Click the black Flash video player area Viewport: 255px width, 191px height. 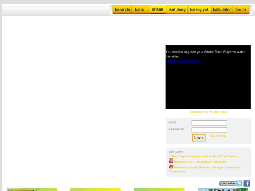(208, 77)
